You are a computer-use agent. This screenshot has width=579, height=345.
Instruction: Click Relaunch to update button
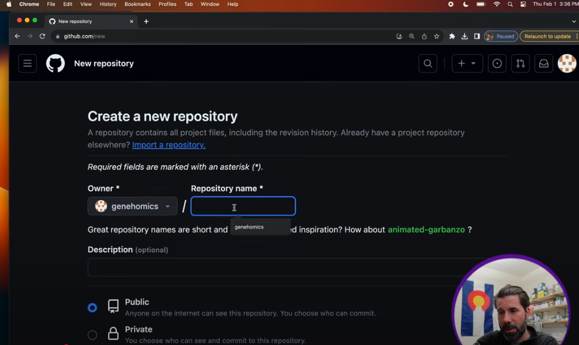click(547, 36)
